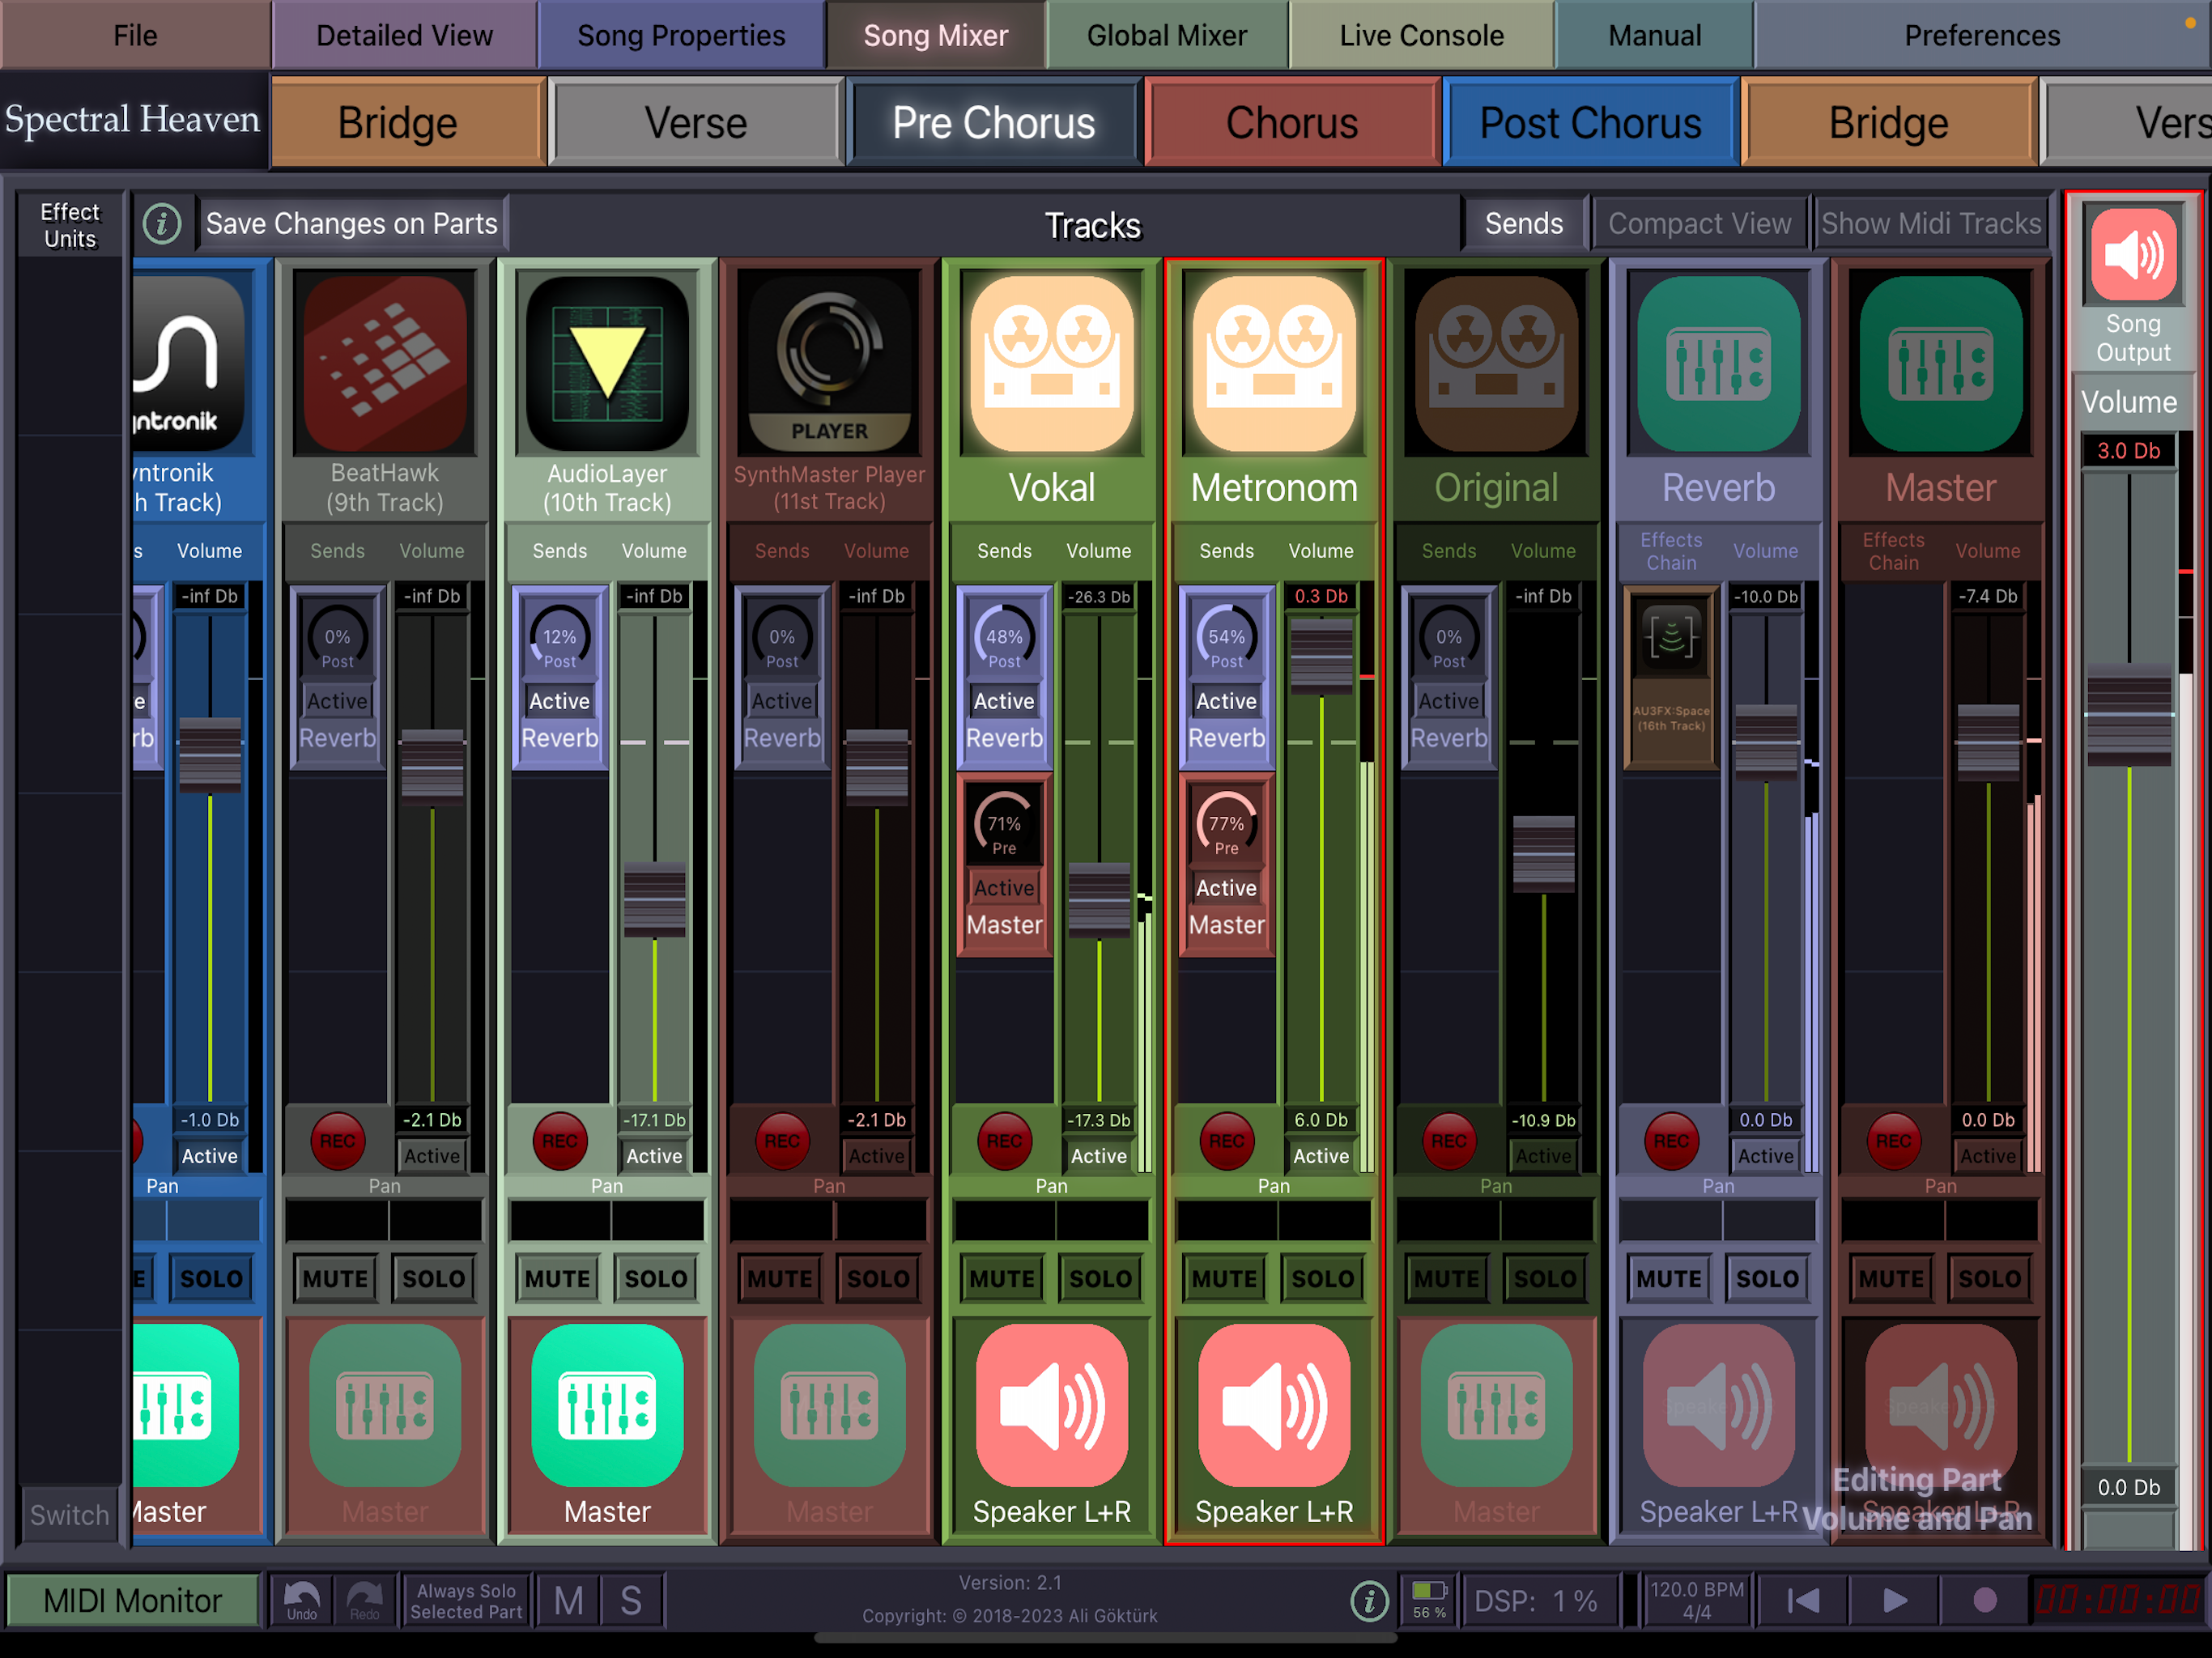
Task: Click the BeatHawk instrument icon
Action: tap(384, 364)
